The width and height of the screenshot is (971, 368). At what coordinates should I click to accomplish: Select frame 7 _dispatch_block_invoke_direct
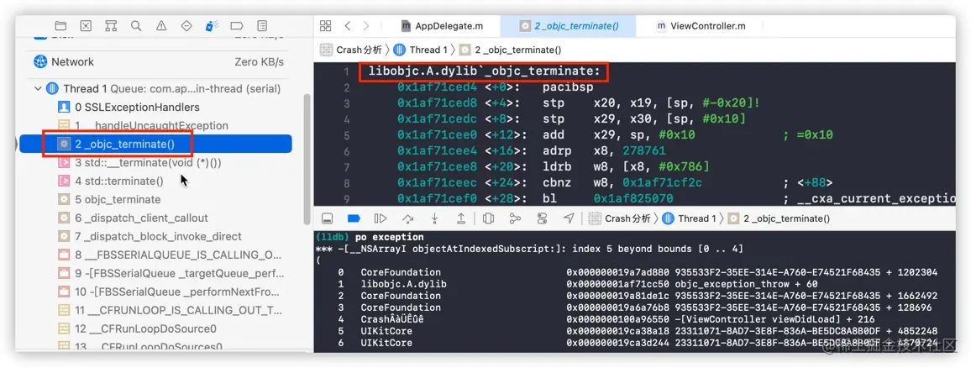[156, 237]
